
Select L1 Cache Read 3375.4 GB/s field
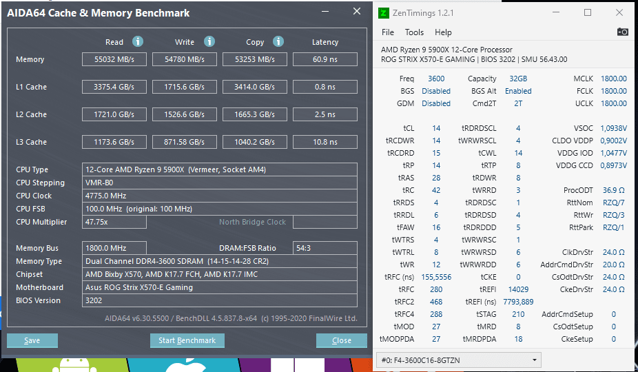coord(114,87)
